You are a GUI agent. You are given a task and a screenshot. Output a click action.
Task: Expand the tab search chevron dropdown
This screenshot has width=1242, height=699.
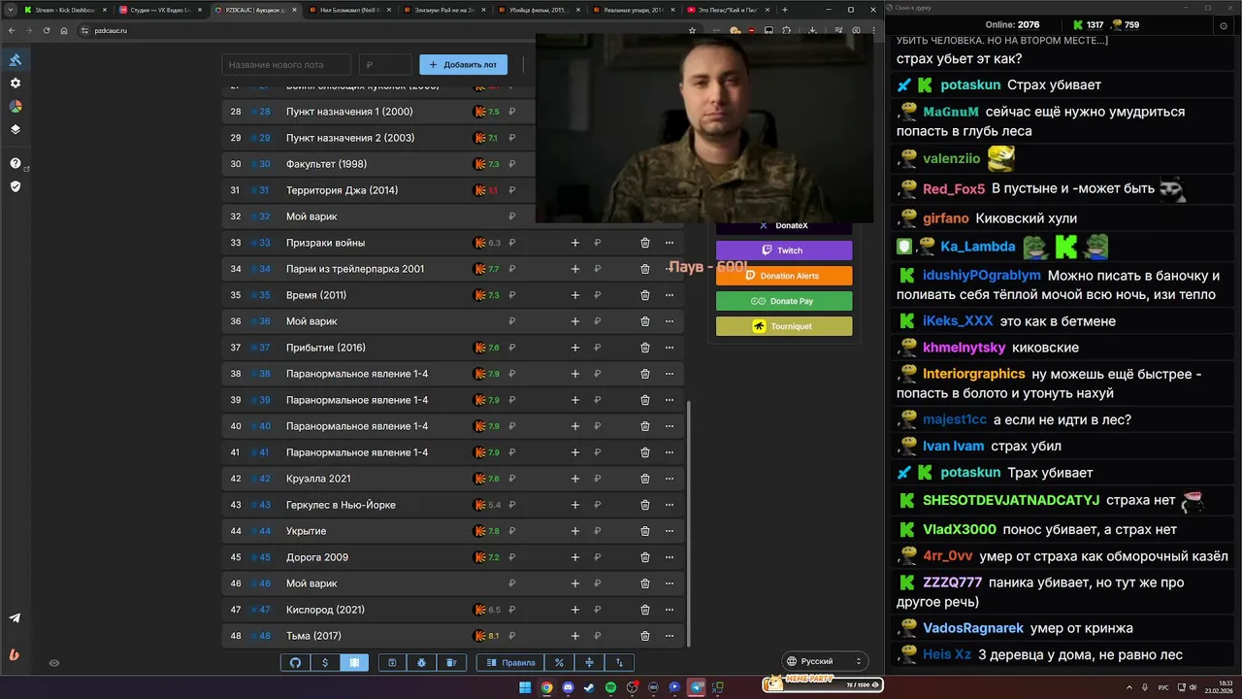pos(9,10)
